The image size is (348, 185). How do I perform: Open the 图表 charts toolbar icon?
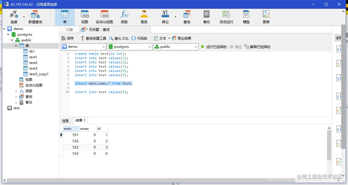click(266, 17)
